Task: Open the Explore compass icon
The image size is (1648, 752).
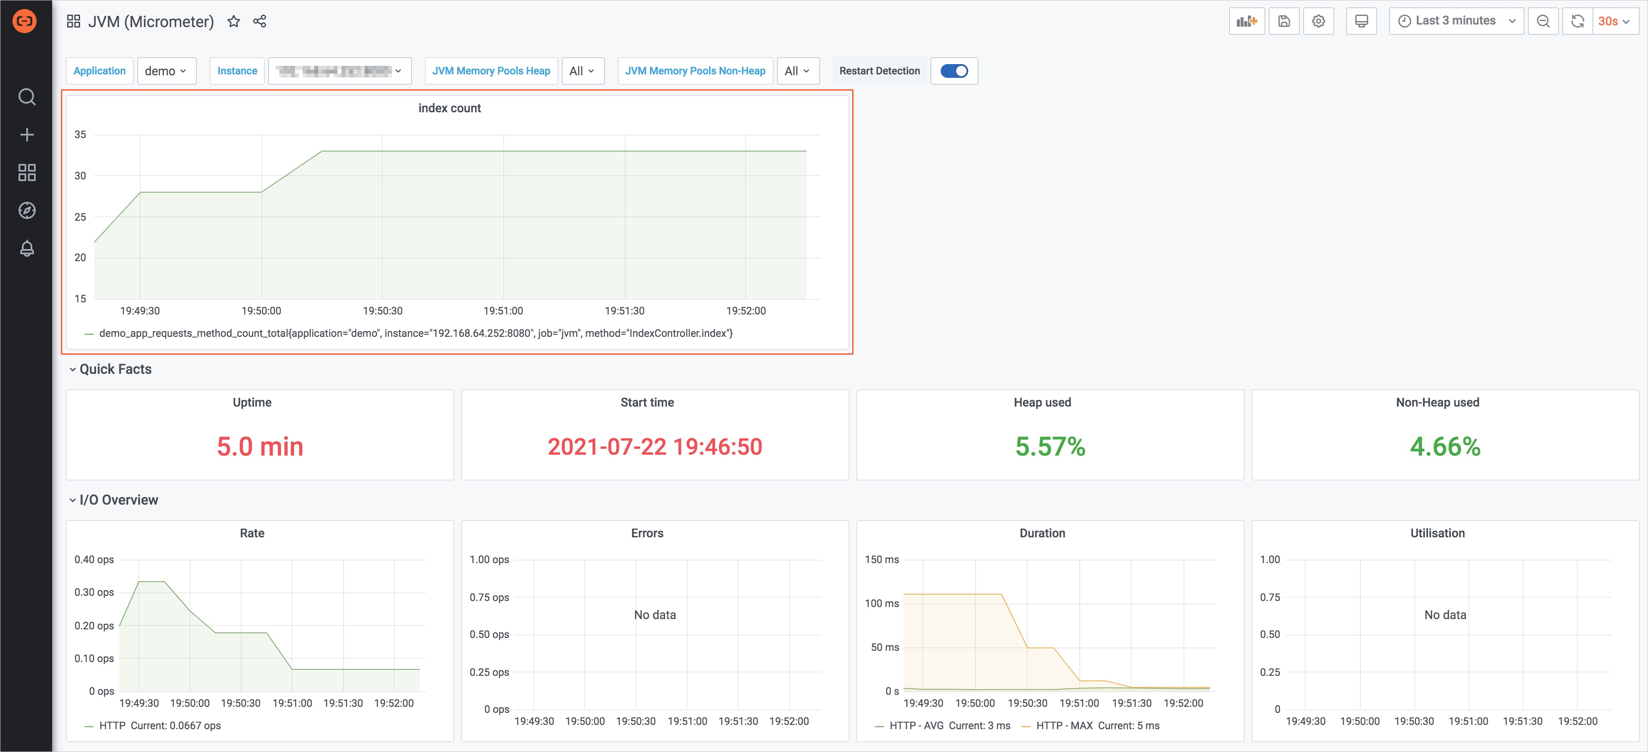Action: [x=27, y=210]
